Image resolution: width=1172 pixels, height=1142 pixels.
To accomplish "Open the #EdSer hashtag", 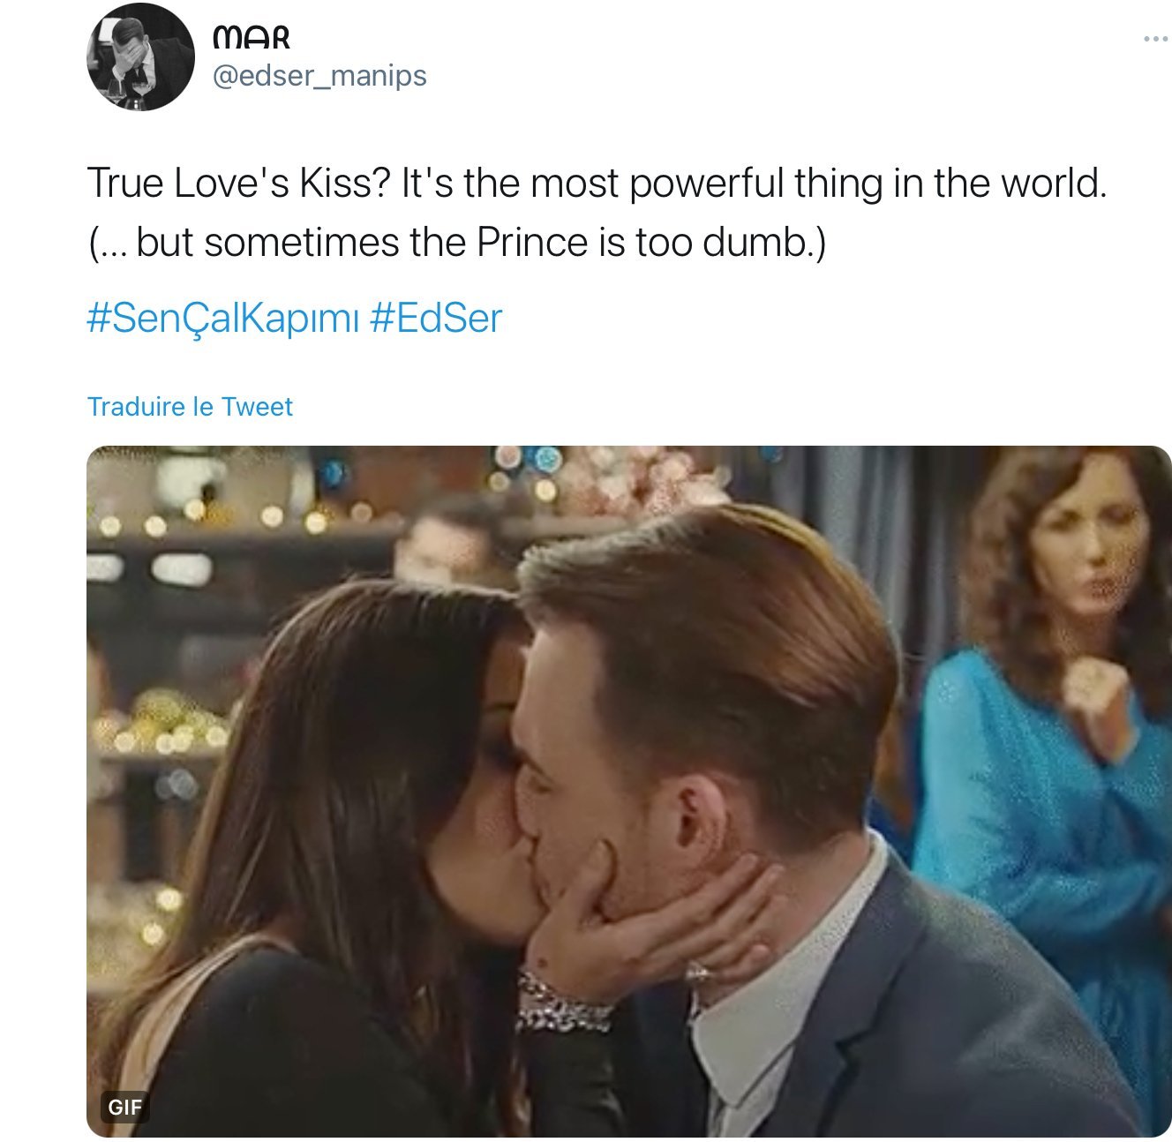I will point(436,318).
